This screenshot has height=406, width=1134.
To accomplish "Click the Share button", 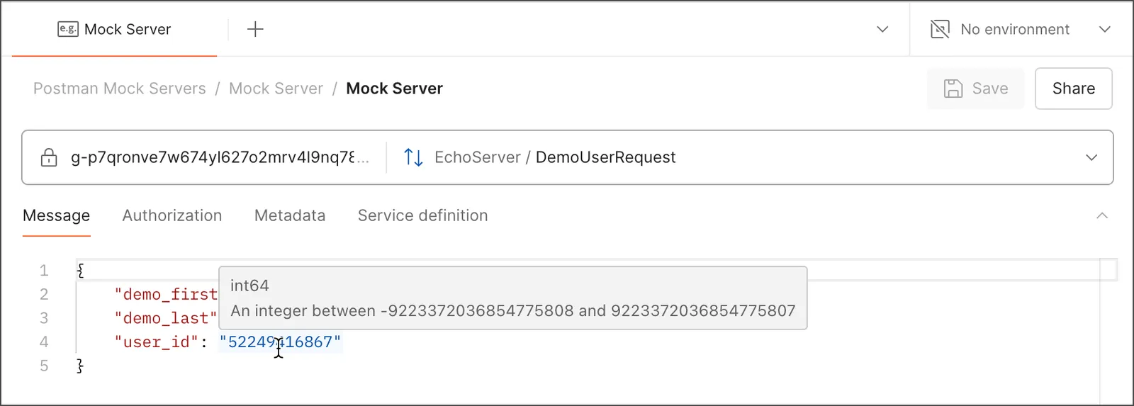I will (1073, 89).
